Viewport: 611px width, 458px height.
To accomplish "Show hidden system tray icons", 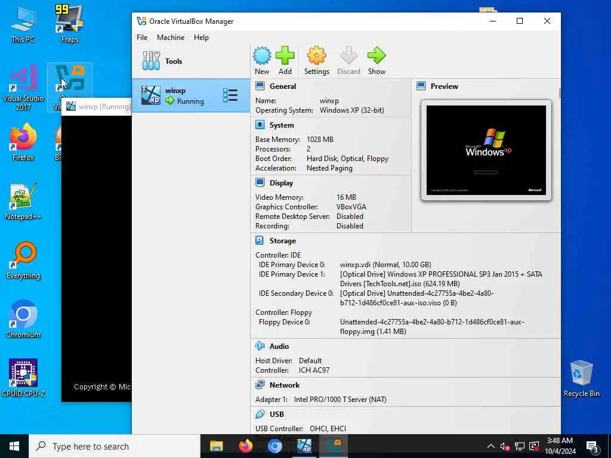I will point(490,446).
